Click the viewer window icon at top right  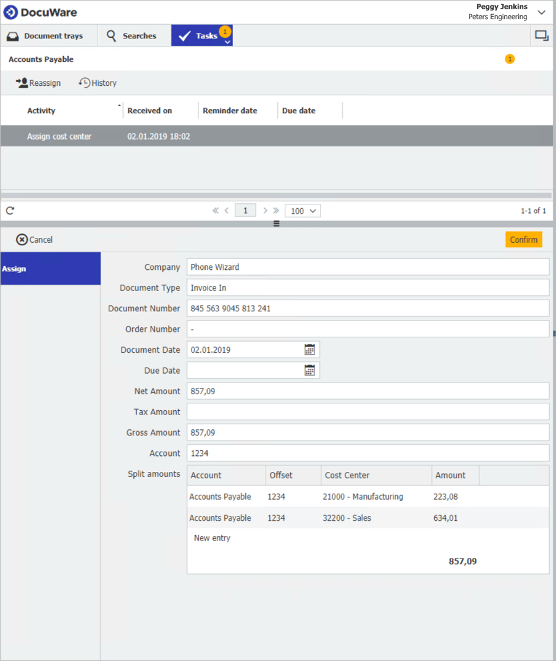pos(542,36)
